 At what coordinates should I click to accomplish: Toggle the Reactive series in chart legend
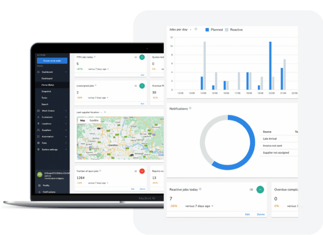click(234, 29)
